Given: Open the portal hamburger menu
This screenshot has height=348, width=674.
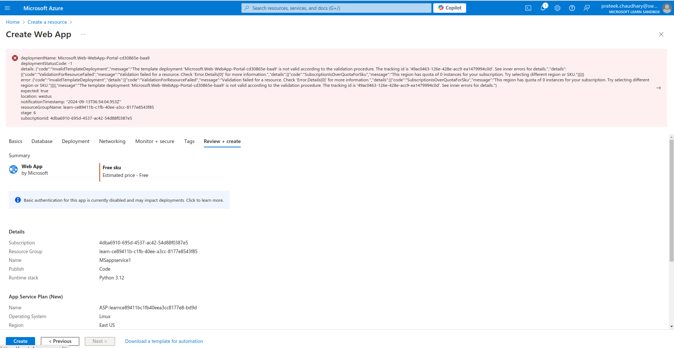Looking at the screenshot, I should tap(7, 8).
